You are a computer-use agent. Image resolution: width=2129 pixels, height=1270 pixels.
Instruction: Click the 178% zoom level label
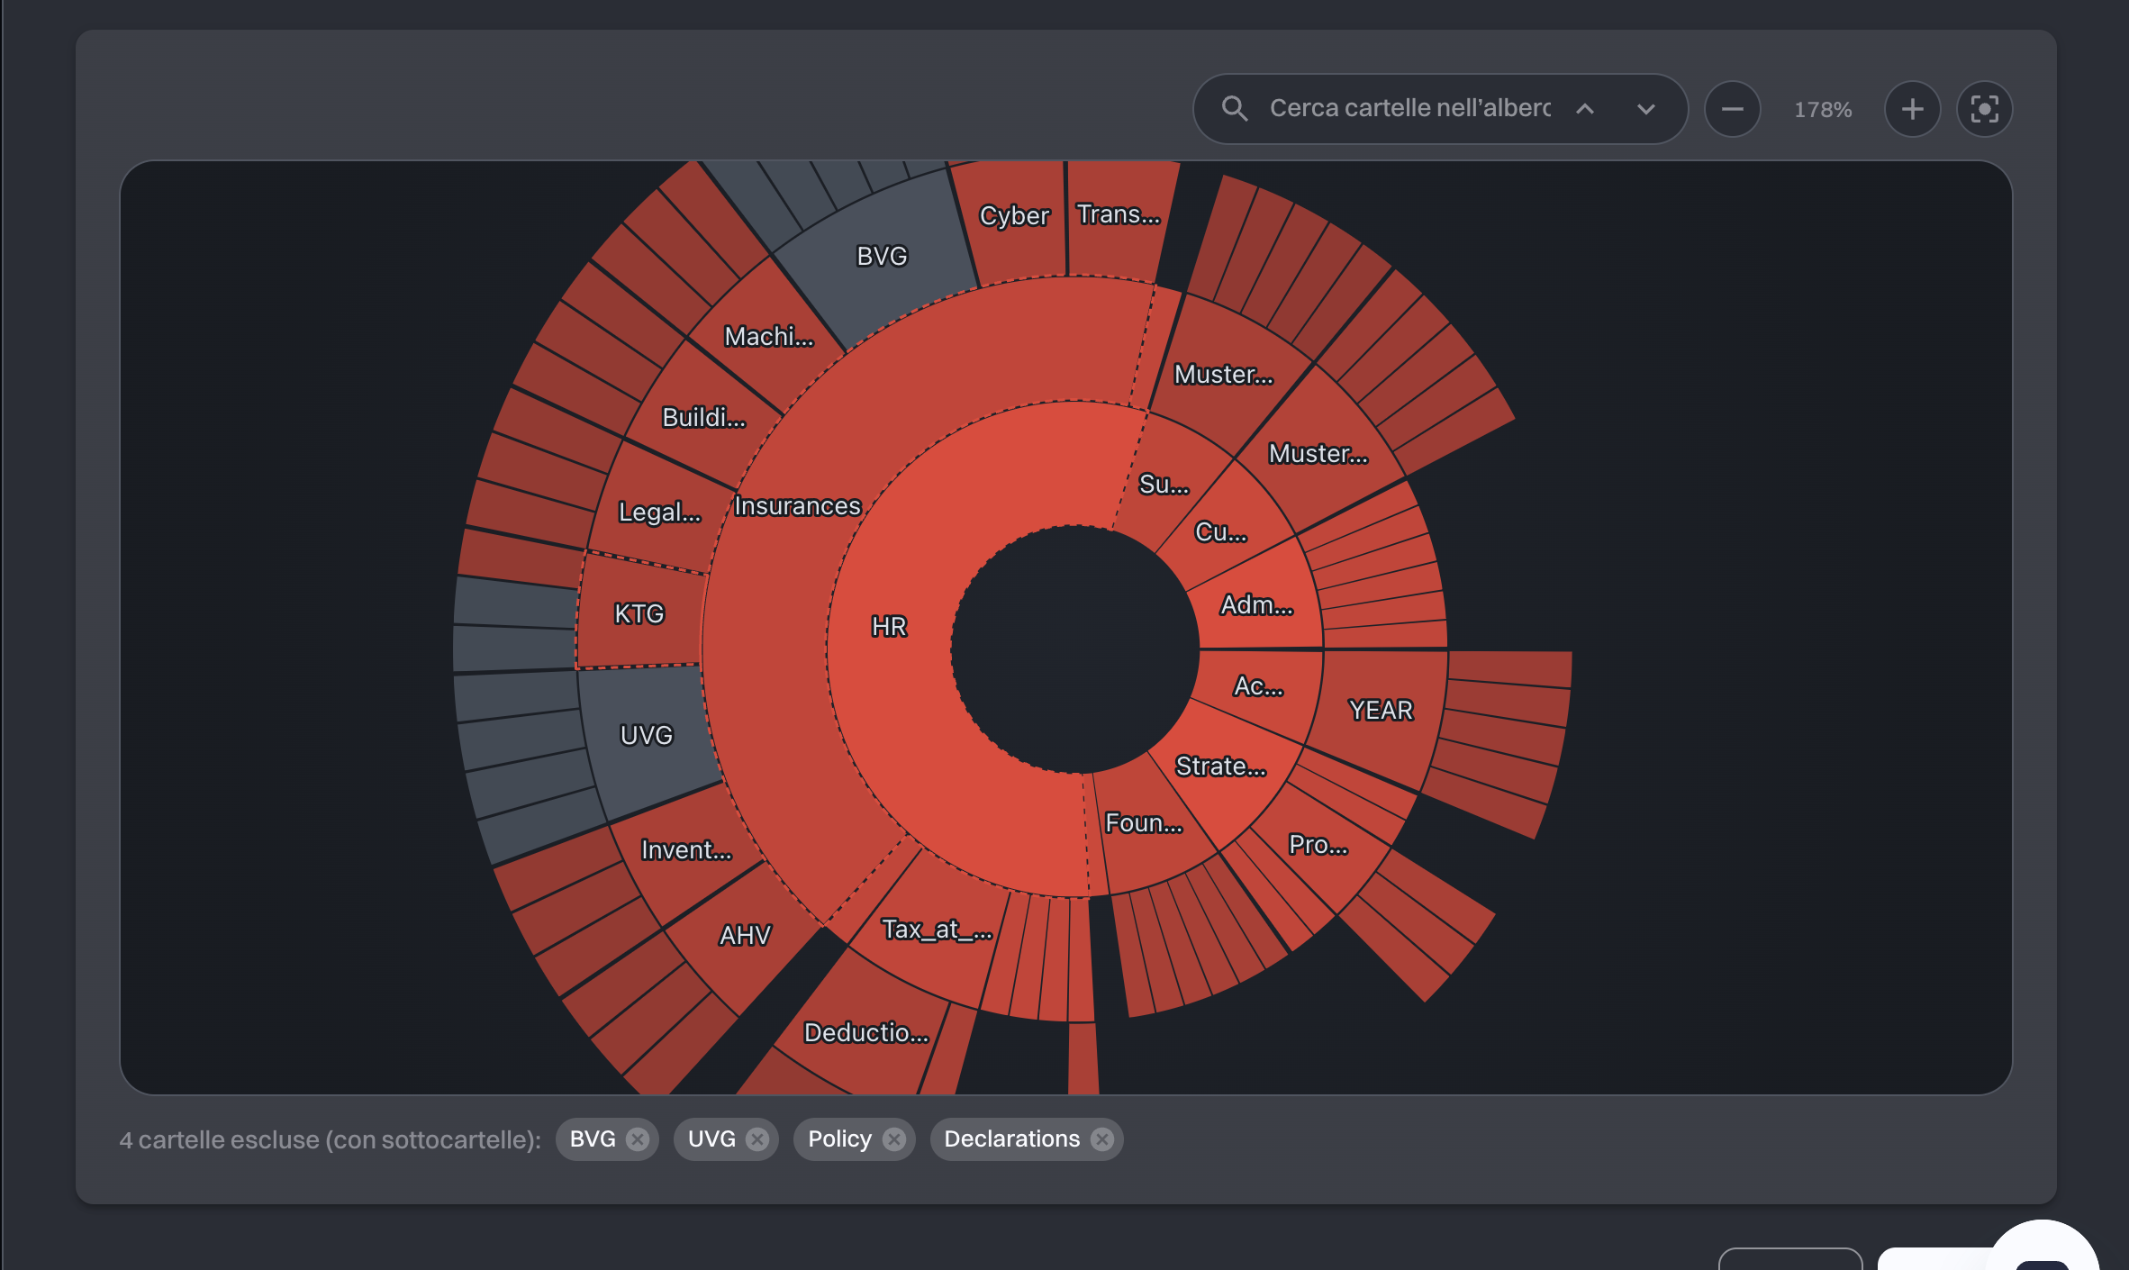coord(1823,110)
